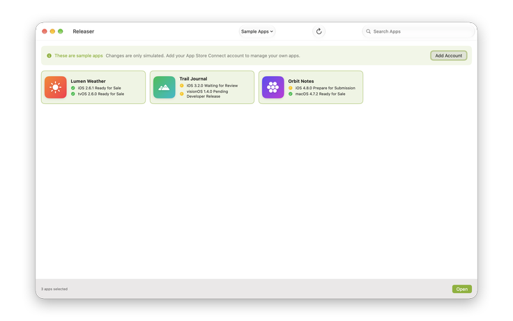This screenshot has width=513, height=321.
Task: Click the refresh icon in toolbar
Action: tap(319, 31)
